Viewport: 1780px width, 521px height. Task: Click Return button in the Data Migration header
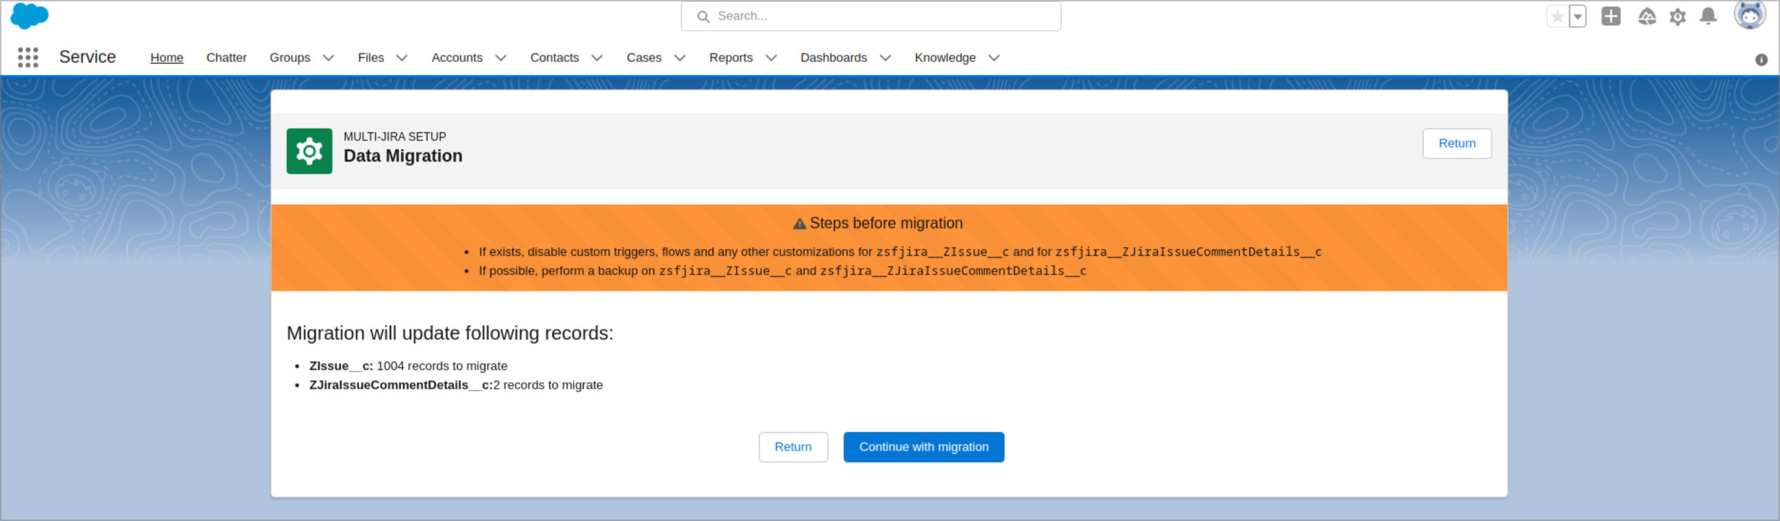[x=1456, y=143]
